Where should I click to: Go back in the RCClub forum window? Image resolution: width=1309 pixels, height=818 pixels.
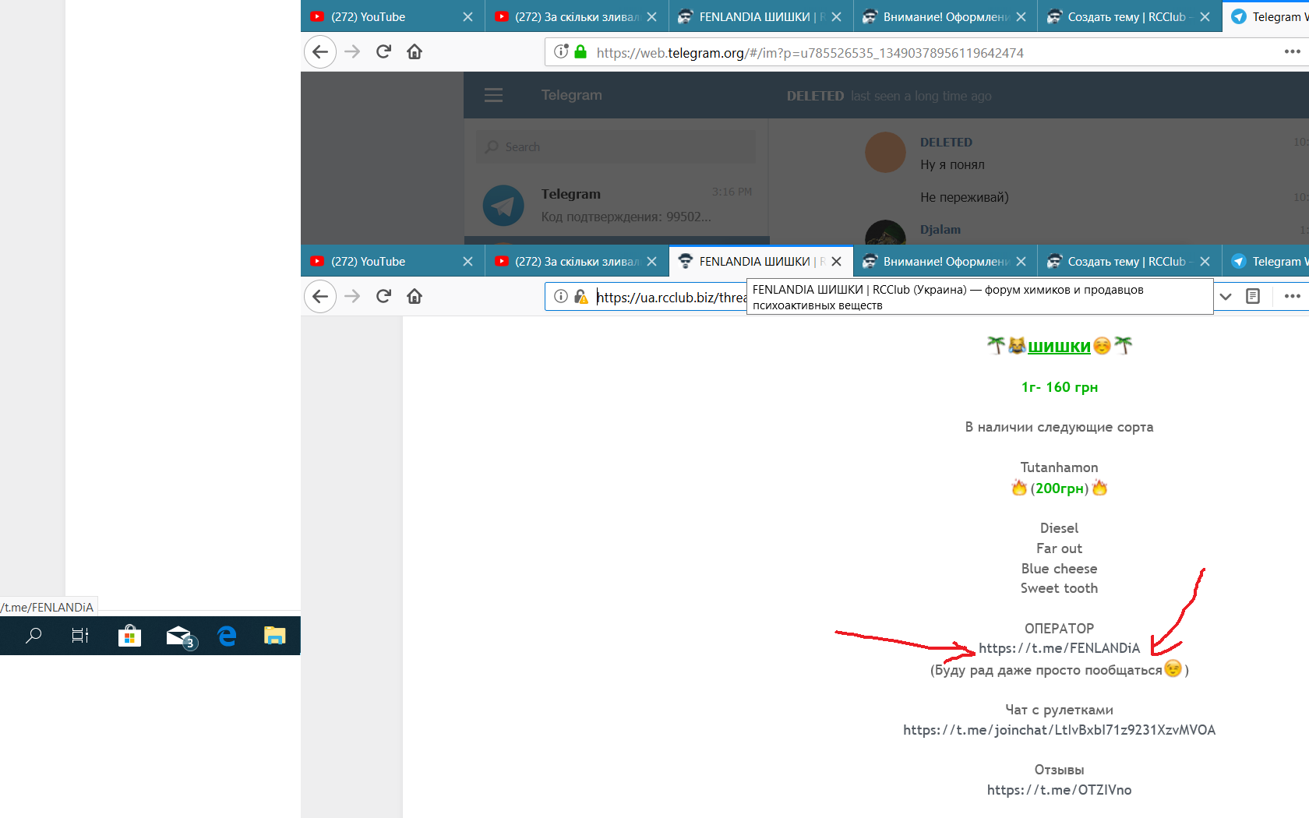coord(320,297)
